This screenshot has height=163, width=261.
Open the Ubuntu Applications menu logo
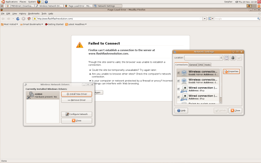[x=3, y=2]
